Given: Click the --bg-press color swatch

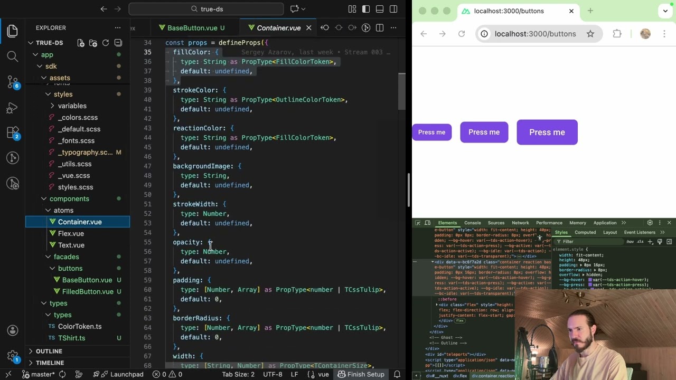Looking at the screenshot, I should (590, 285).
